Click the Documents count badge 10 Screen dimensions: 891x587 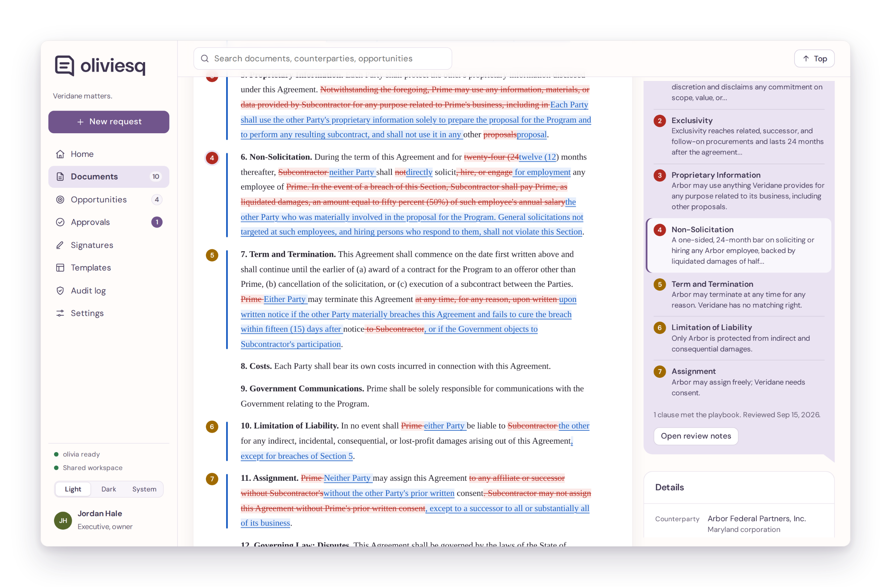(156, 177)
